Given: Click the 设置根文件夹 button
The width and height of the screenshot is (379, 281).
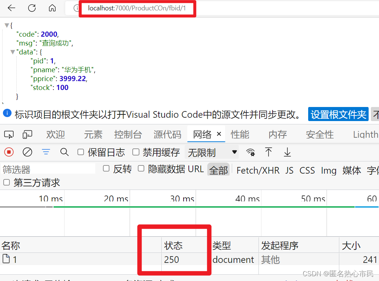Looking at the screenshot, I should 338,114.
